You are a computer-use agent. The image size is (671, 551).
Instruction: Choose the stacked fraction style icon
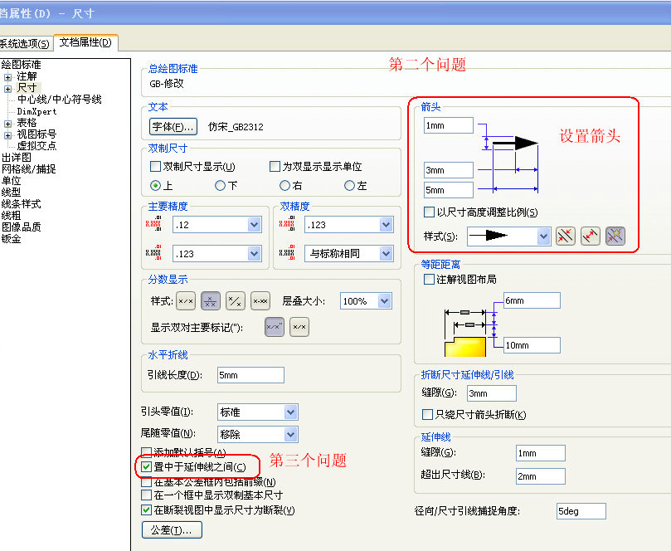click(211, 301)
